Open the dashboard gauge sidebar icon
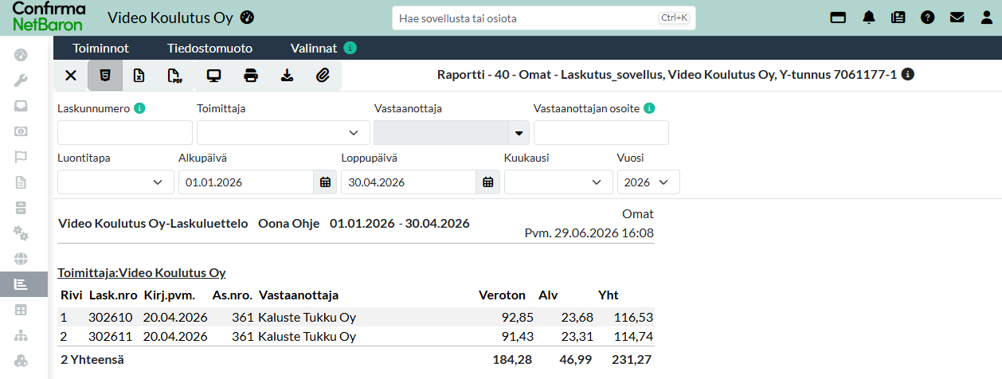This screenshot has height=379, width=1002. point(22,55)
